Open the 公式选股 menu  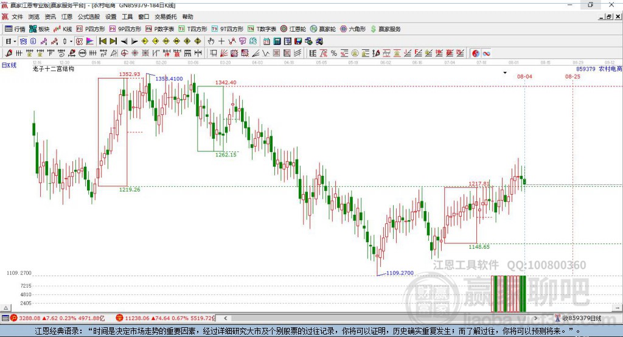[x=89, y=16]
